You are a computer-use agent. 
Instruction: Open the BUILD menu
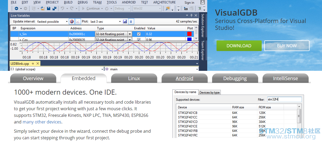point(68,2)
